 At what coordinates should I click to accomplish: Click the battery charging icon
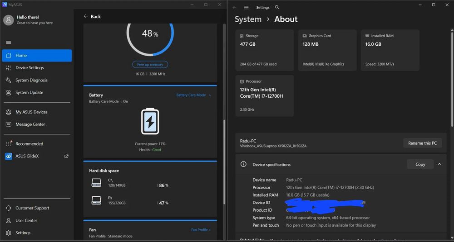[x=150, y=121]
